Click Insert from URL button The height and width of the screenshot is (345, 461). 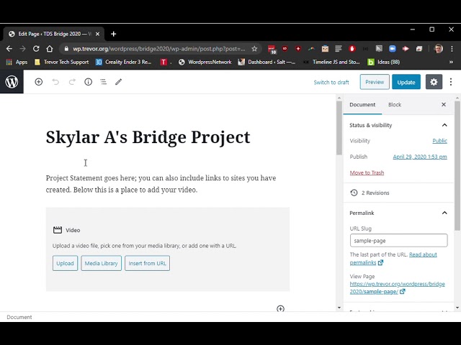(147, 263)
